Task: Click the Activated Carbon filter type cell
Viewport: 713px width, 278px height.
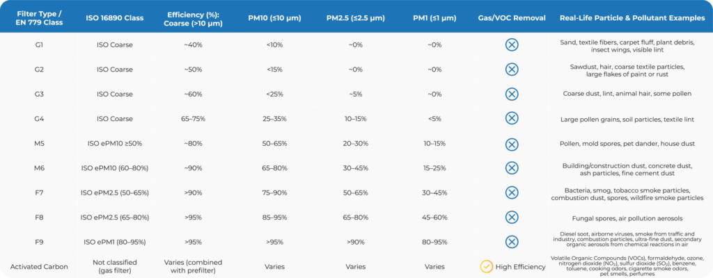Action: point(39,266)
